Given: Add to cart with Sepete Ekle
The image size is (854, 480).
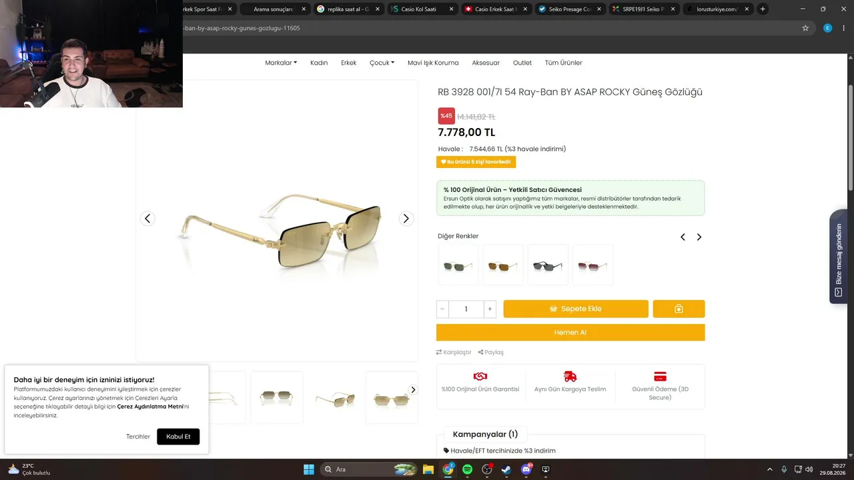Looking at the screenshot, I should click(576, 309).
